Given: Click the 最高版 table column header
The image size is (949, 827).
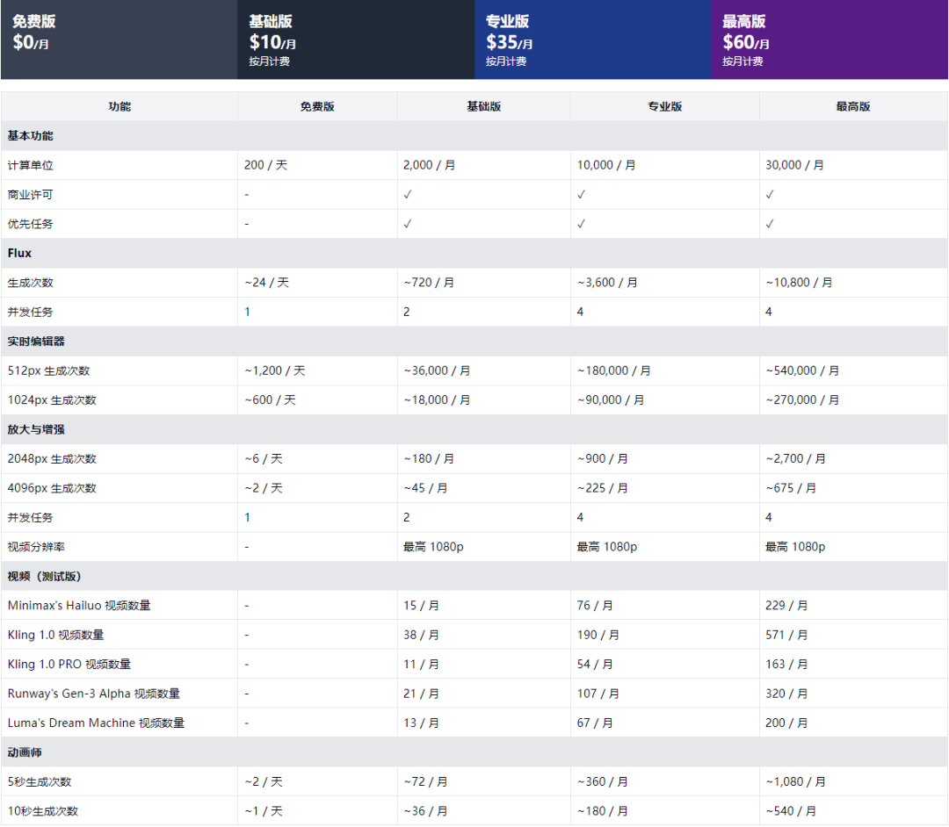Looking at the screenshot, I should (x=853, y=106).
